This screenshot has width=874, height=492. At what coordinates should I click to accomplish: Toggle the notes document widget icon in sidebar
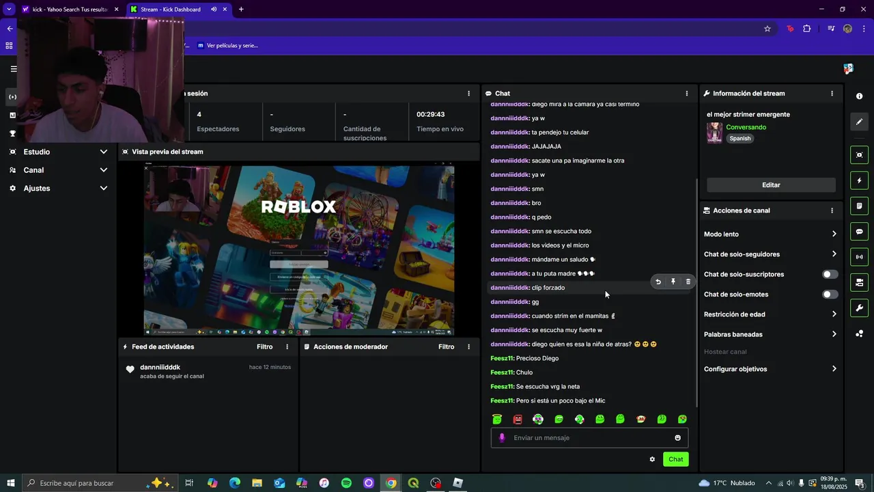[x=860, y=206]
